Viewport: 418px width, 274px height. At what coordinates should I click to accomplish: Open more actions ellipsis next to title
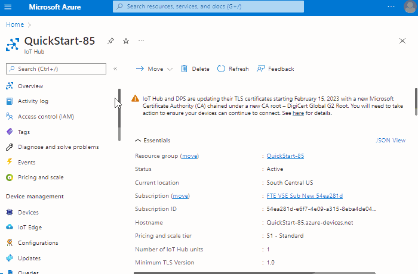(142, 41)
